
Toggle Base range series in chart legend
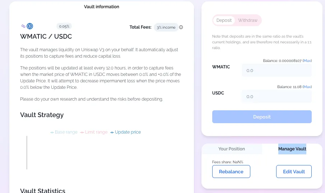tap(64, 132)
